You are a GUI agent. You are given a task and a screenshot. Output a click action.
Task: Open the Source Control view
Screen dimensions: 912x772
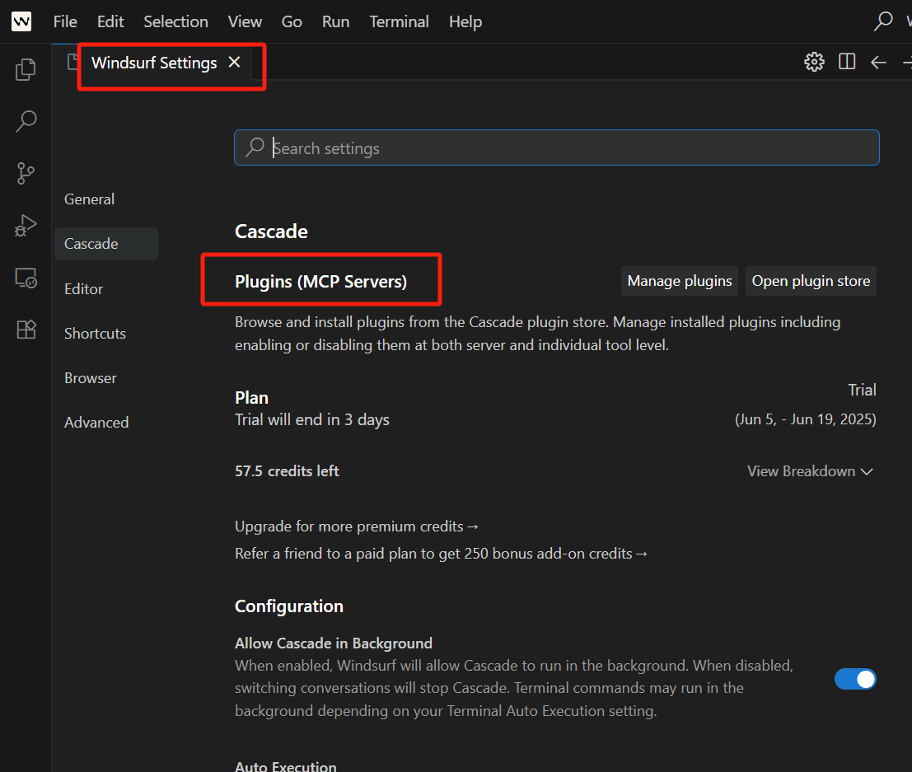click(26, 173)
